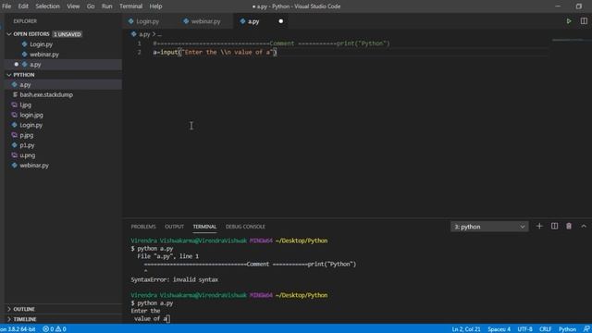Viewport: 592px width, 333px height.
Task: Change indentation via 'Spaces: 4'
Action: [x=499, y=329]
